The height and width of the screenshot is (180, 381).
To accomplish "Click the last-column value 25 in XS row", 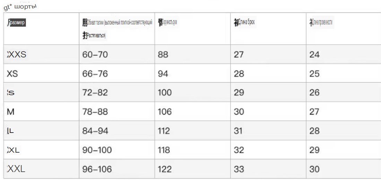I will 314,74.
